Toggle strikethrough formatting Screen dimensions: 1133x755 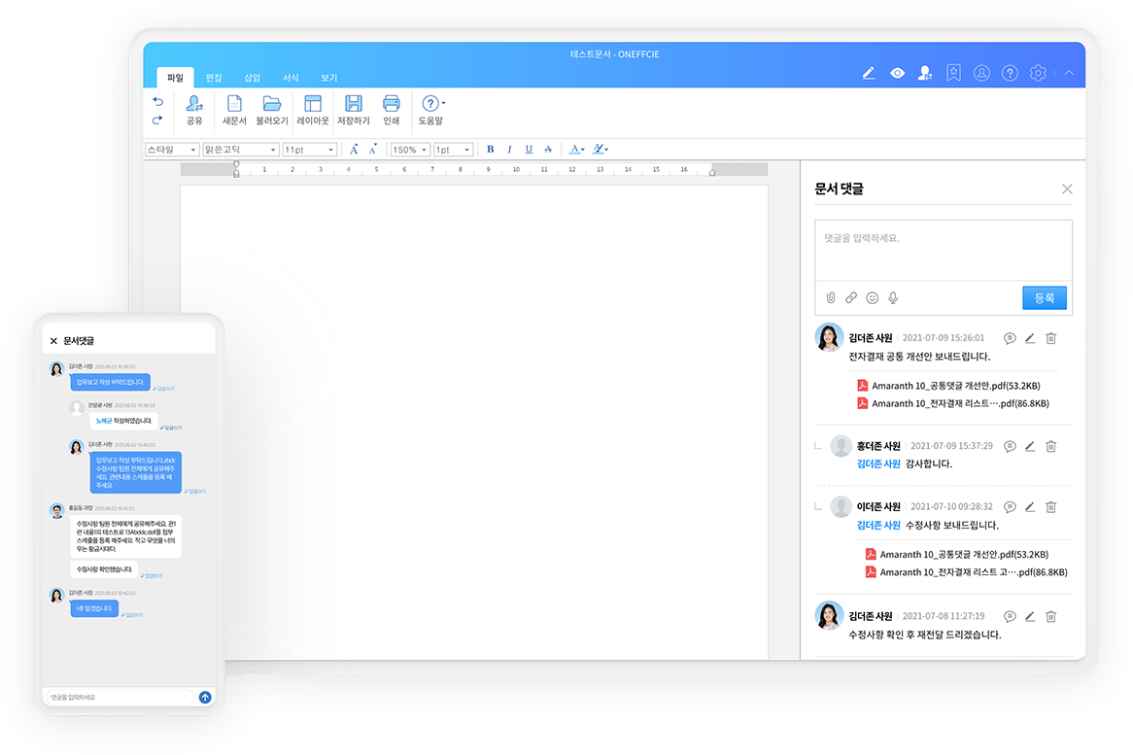(x=548, y=150)
